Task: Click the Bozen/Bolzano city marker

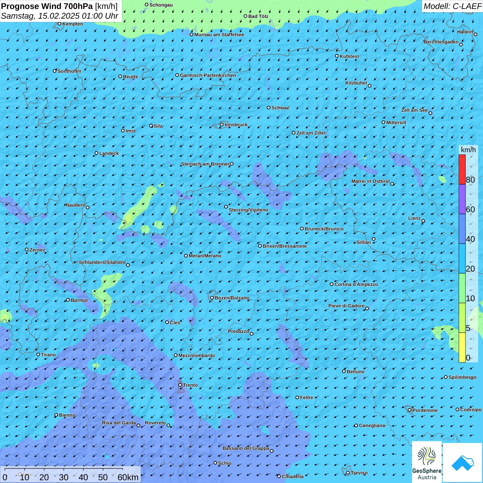Action: (x=212, y=298)
